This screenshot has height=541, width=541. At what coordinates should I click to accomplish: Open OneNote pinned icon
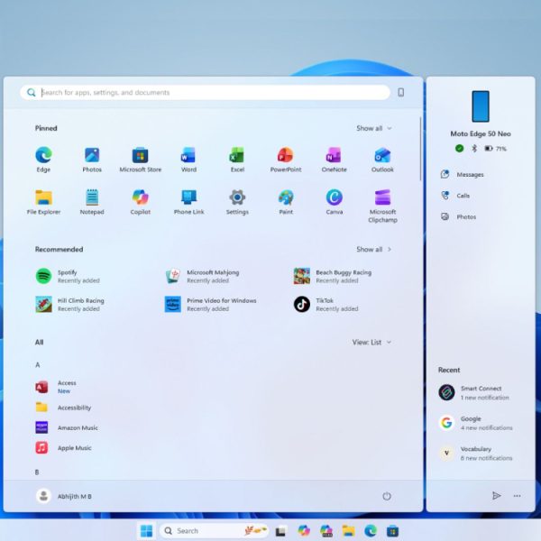pyautogui.click(x=334, y=160)
